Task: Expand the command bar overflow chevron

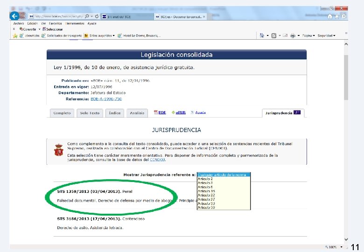Action: pos(346,33)
